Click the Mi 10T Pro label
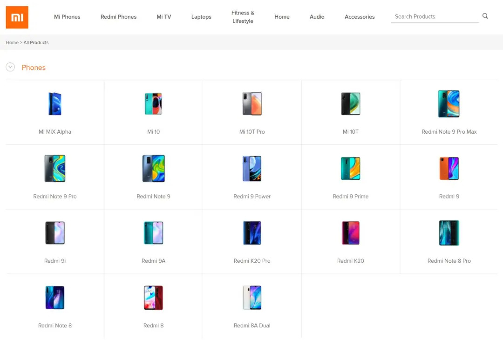The width and height of the screenshot is (503, 340). point(252,131)
